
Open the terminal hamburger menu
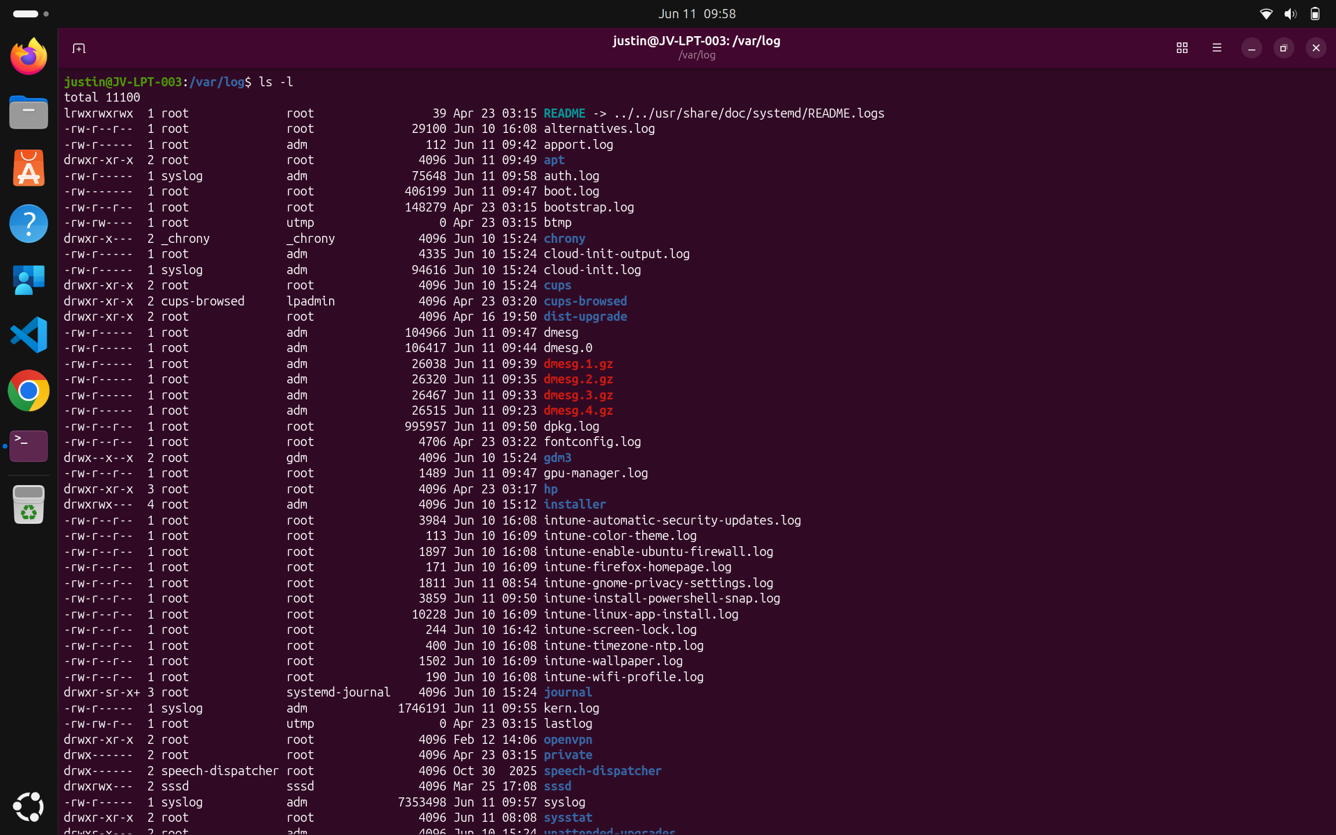(1216, 48)
